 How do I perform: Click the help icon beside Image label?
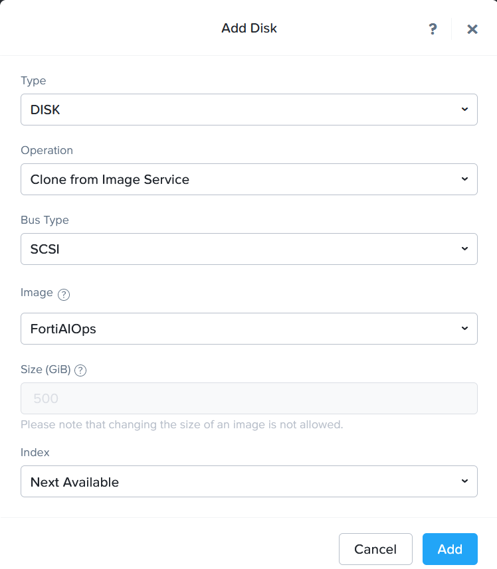point(64,295)
